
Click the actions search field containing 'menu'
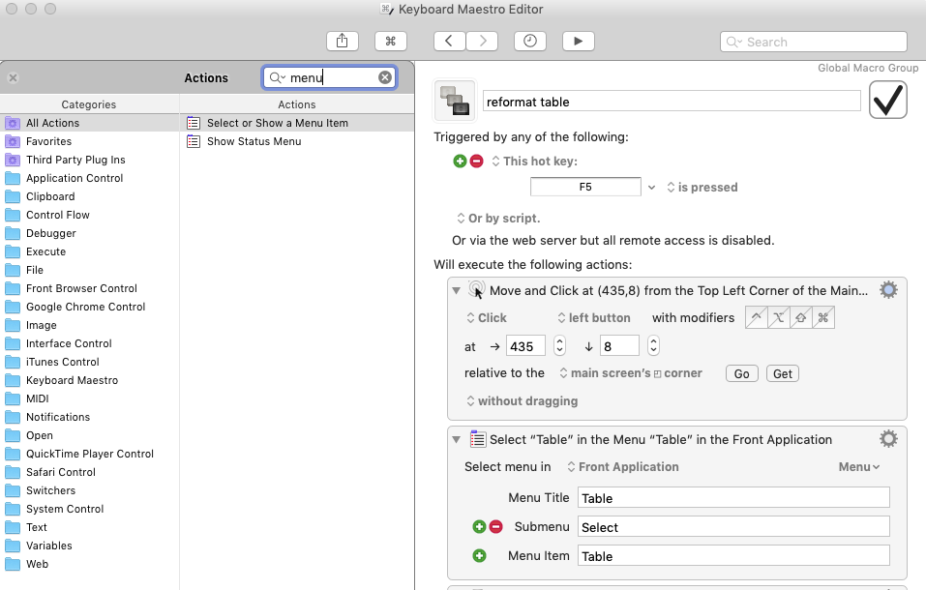330,77
